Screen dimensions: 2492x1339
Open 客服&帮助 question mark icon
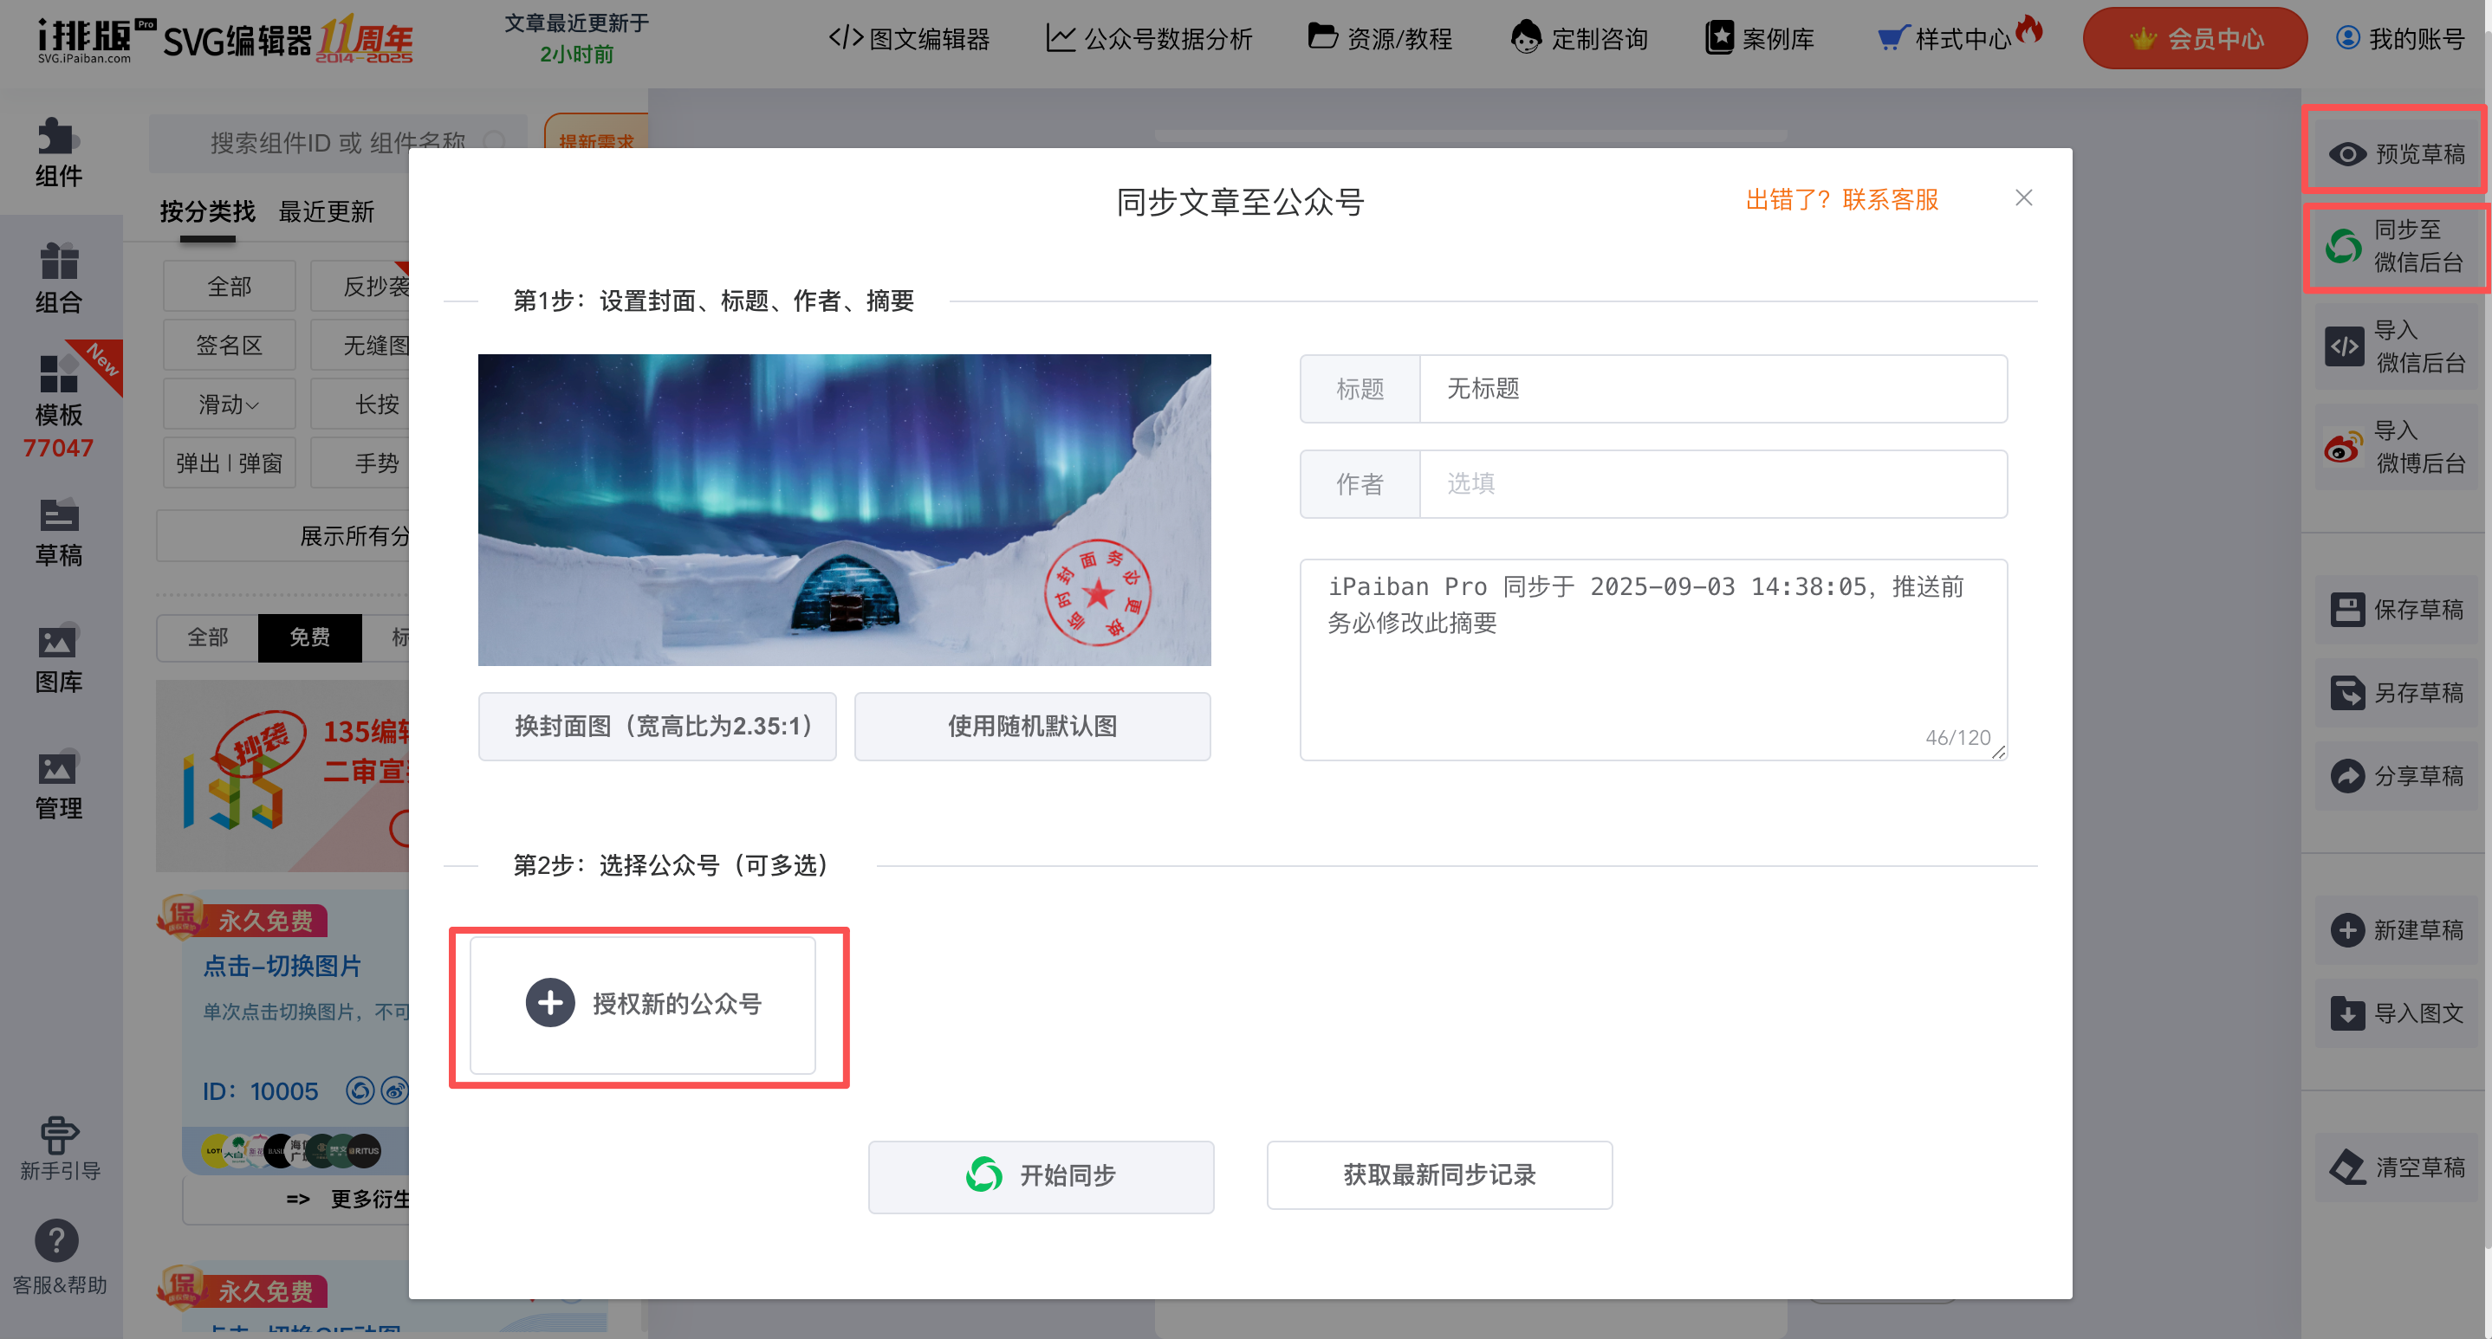[57, 1240]
